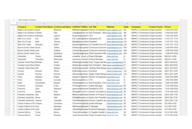This screenshot has height=129, width=192.
Task: Click job title cell President & CEO
Action: click(x=97, y=89)
